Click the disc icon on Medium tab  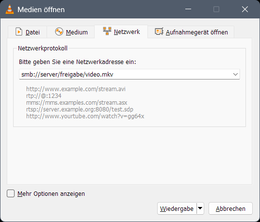(x=59, y=32)
